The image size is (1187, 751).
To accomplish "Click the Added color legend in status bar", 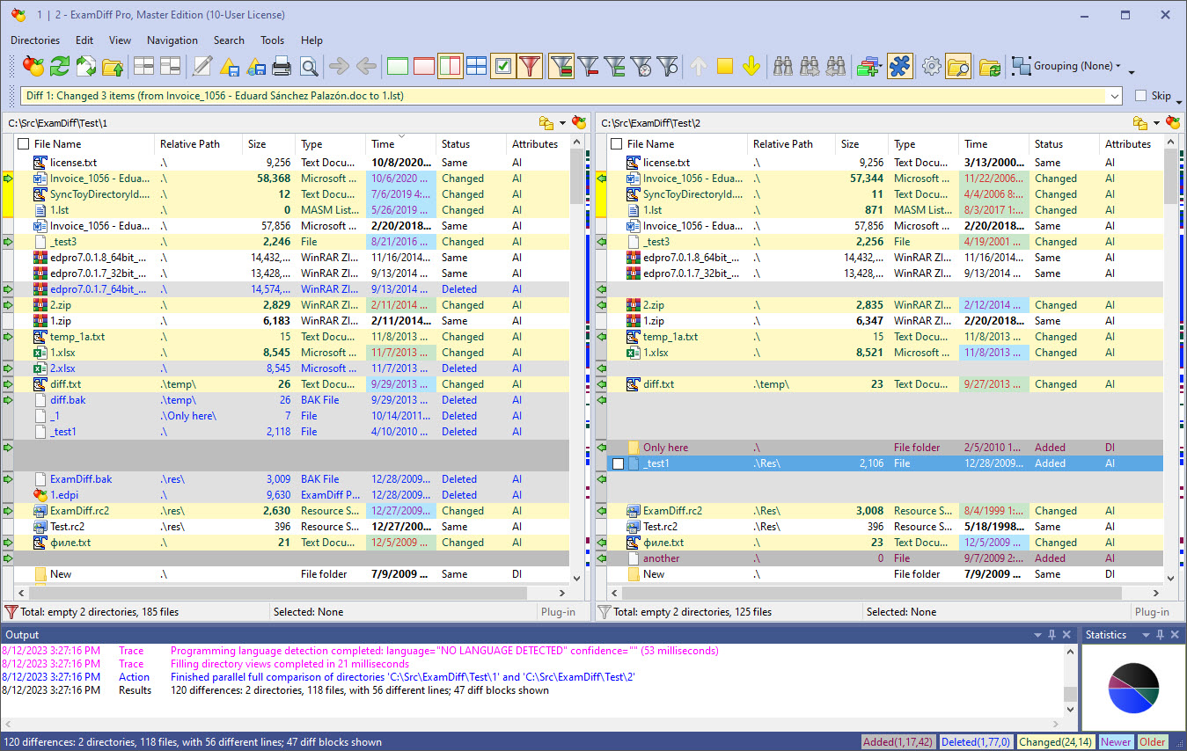I will click(x=898, y=741).
